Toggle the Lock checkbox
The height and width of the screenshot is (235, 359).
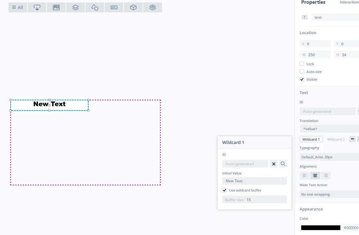[x=302, y=64]
